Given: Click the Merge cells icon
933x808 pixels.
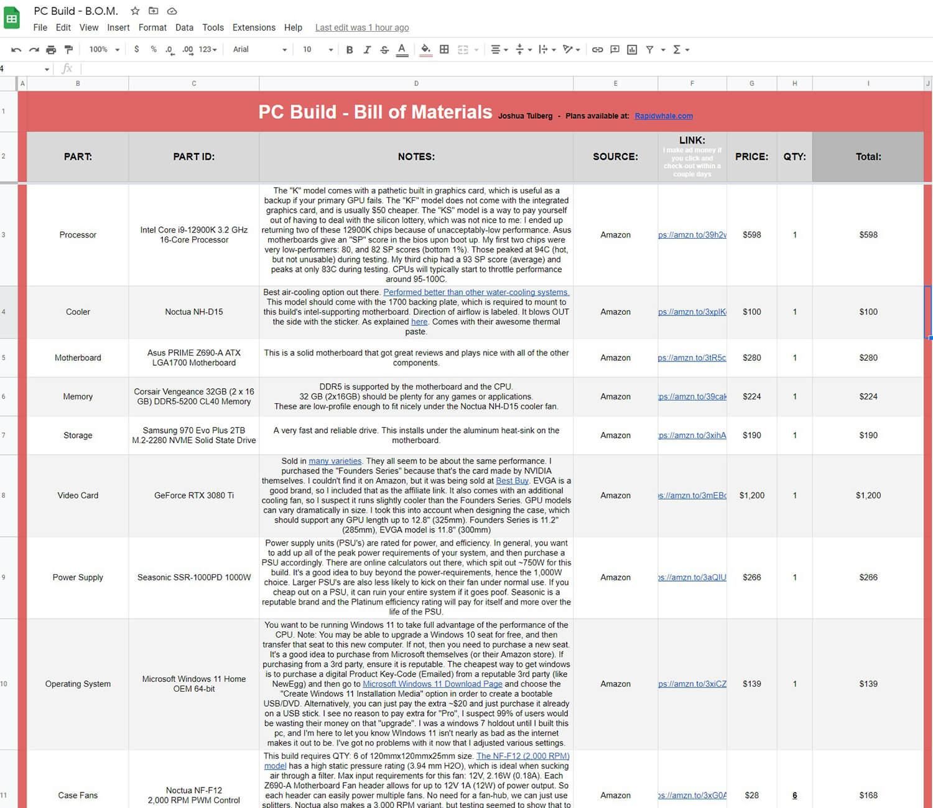Looking at the screenshot, I should [463, 50].
